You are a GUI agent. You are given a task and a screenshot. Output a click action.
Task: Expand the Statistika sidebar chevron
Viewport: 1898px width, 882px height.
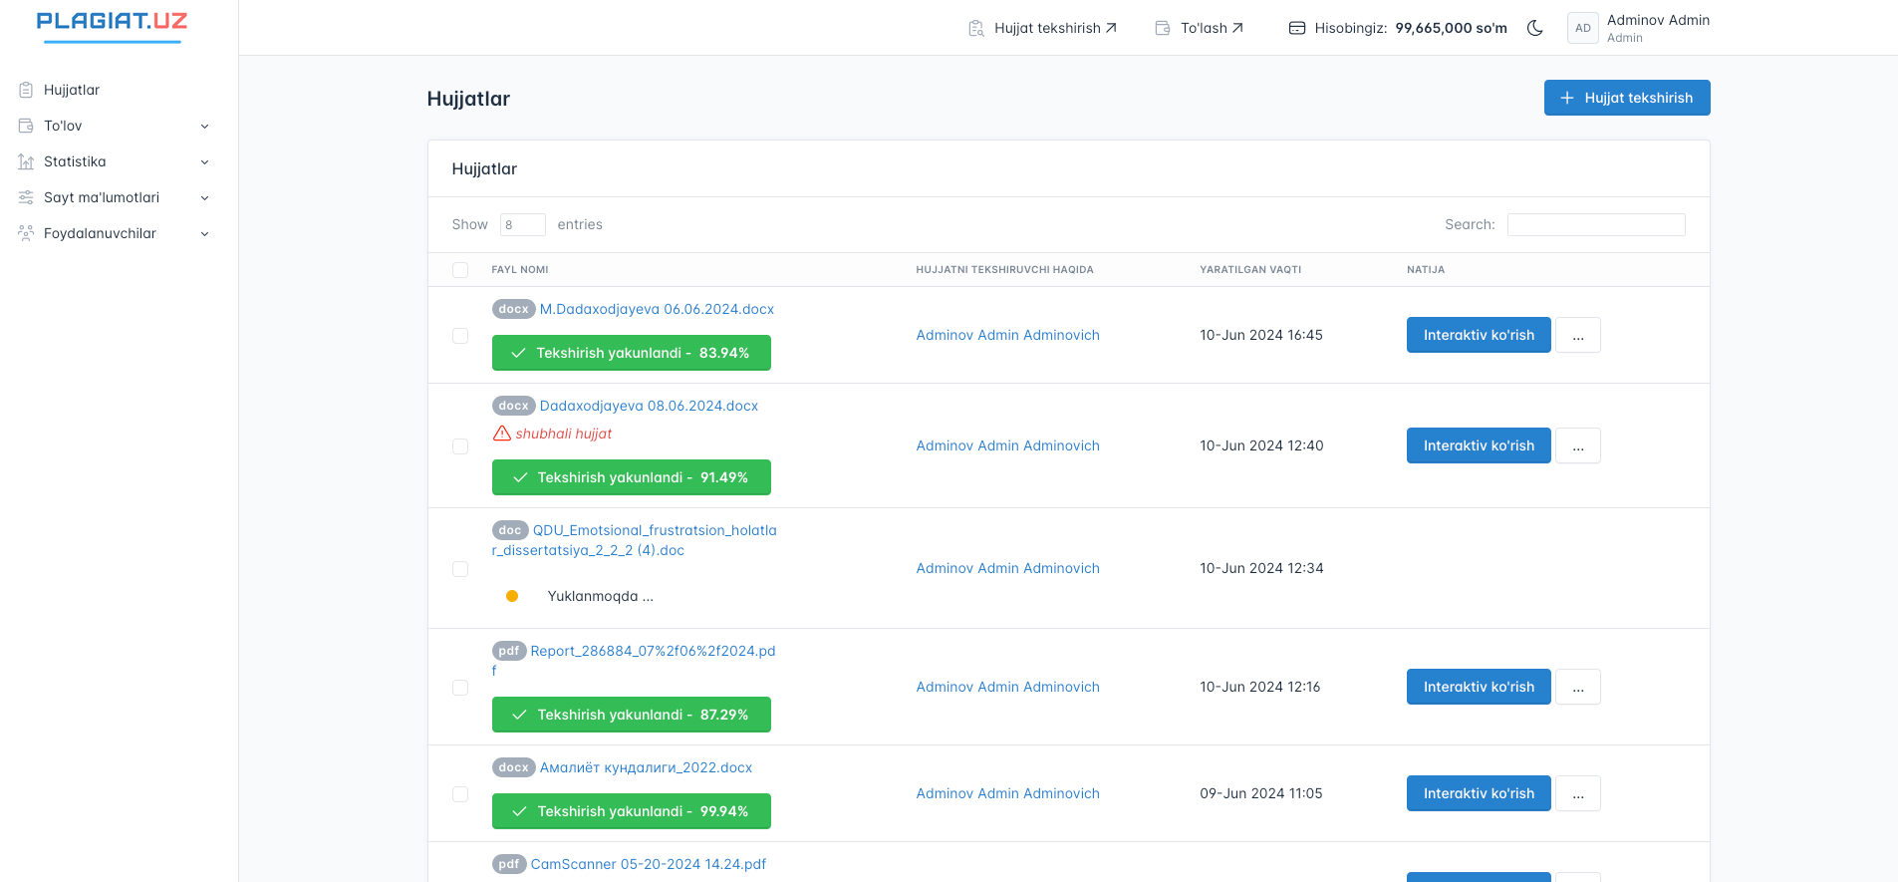(x=205, y=162)
